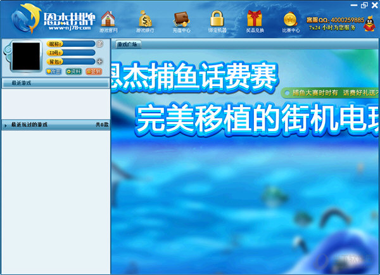Image resolution: width=380 pixels, height=275 pixels.
Task: Minimize the game lobby window
Action: point(354,5)
